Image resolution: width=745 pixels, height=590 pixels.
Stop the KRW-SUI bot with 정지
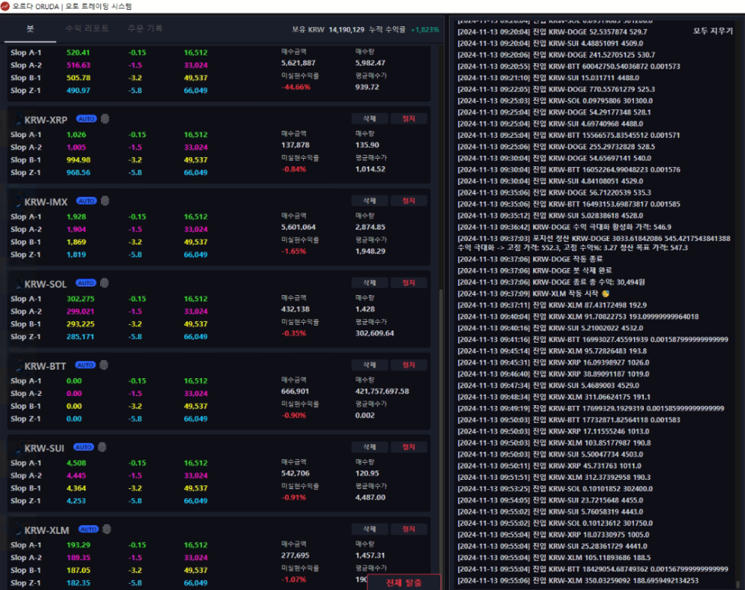409,448
